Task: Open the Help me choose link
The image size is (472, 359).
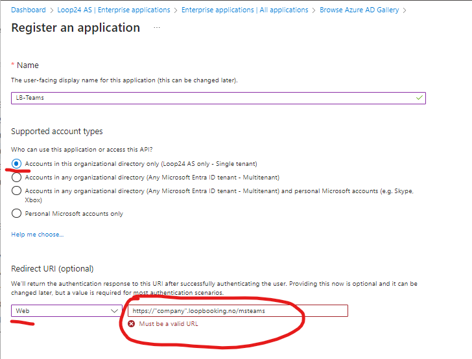Action: coord(38,235)
